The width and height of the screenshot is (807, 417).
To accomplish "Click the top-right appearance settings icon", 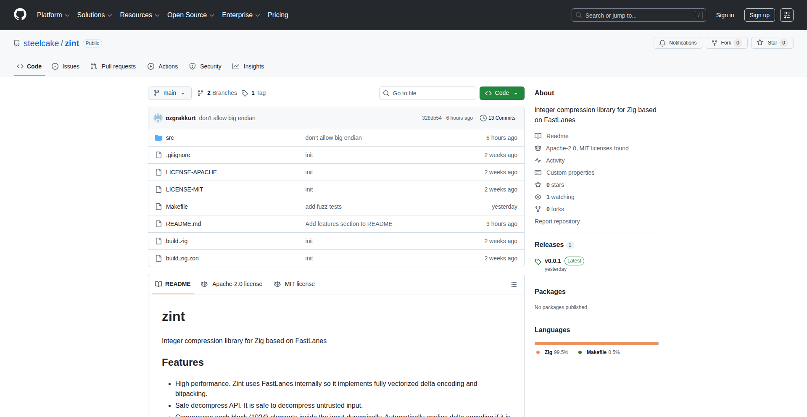I will (x=786, y=15).
